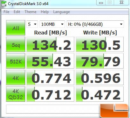Run all benchmarks with the All button
Viewport: 130px width, 118px height.
tap(16, 28)
